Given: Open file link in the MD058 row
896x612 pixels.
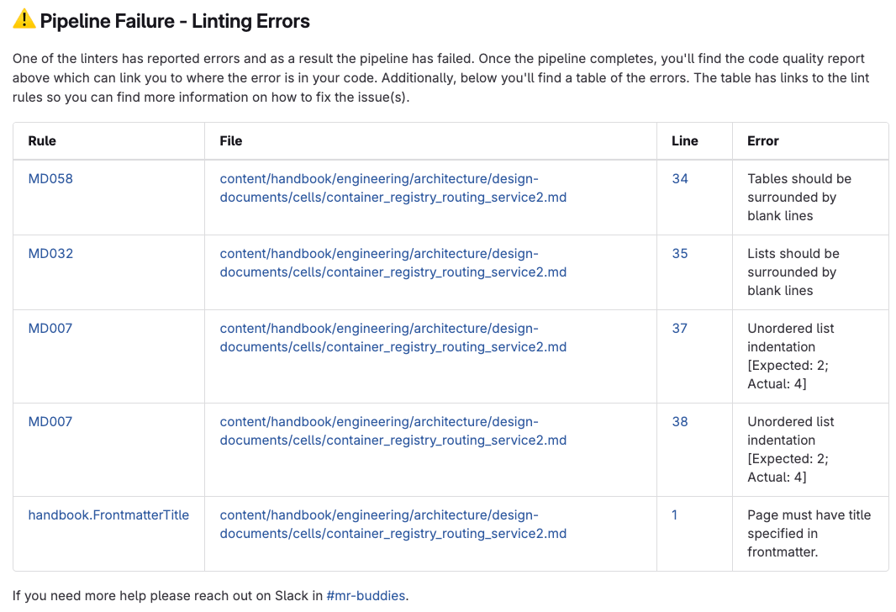Looking at the screenshot, I should [x=393, y=188].
